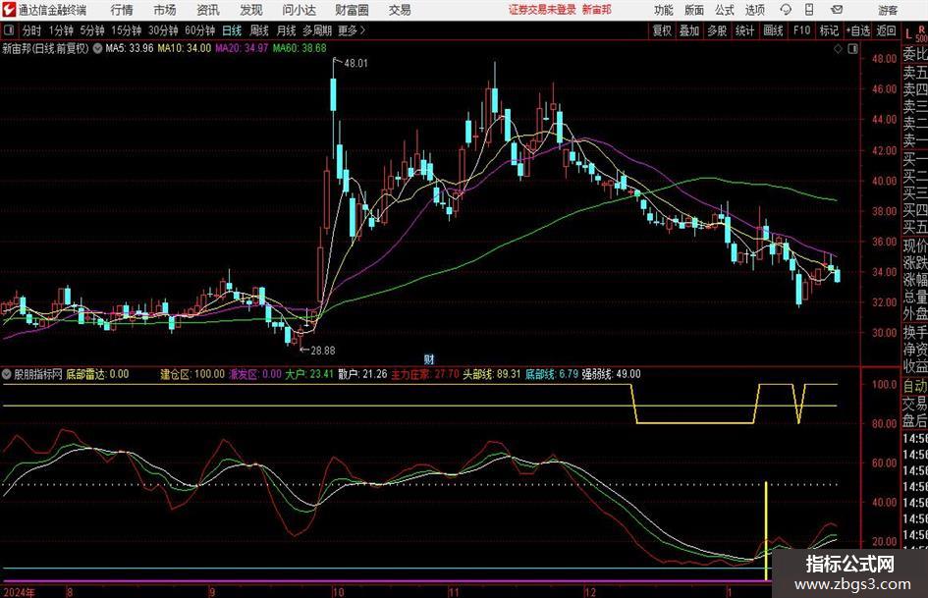The width and height of the screenshot is (928, 598).
Task: Switch to the 15分钟 period tab
Action: tap(126, 30)
